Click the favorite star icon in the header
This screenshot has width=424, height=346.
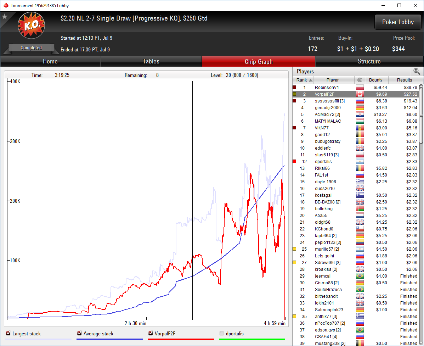tap(5, 17)
